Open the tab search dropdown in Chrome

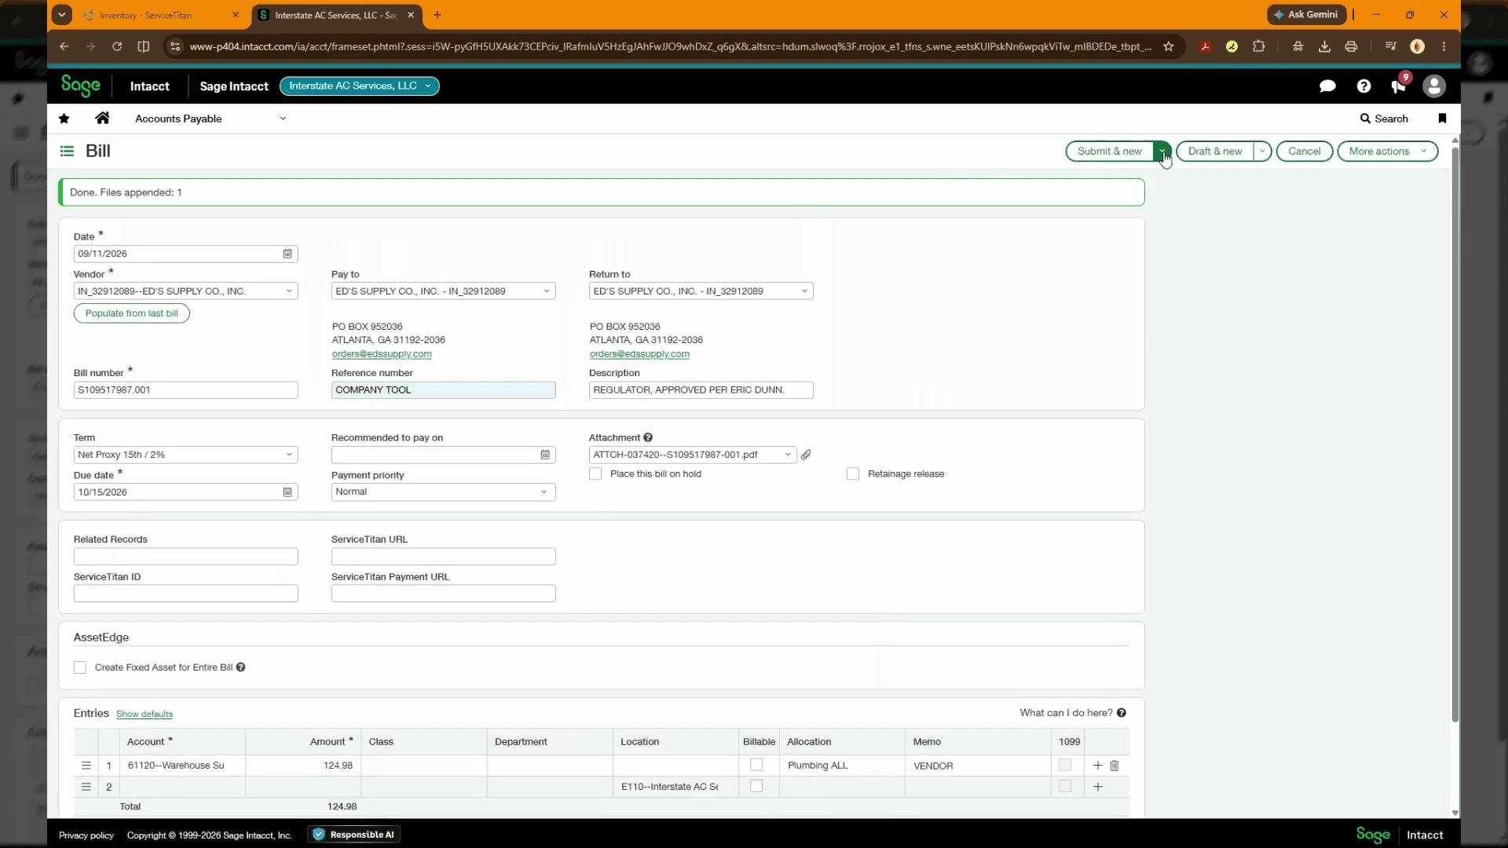61,15
